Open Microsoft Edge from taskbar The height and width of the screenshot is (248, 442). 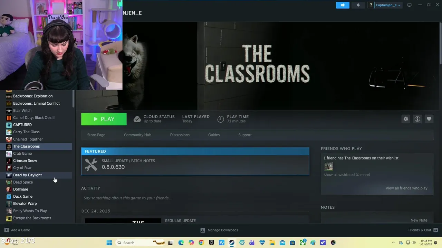(181, 242)
